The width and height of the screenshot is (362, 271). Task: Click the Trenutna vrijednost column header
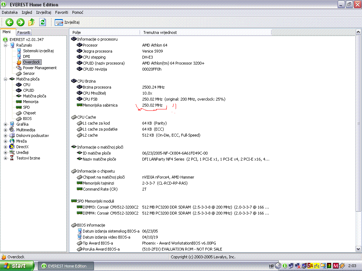[x=160, y=32]
